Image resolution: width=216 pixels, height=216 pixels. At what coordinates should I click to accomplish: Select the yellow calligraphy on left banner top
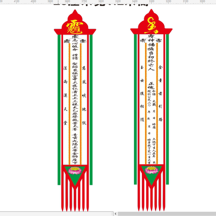click(75, 27)
